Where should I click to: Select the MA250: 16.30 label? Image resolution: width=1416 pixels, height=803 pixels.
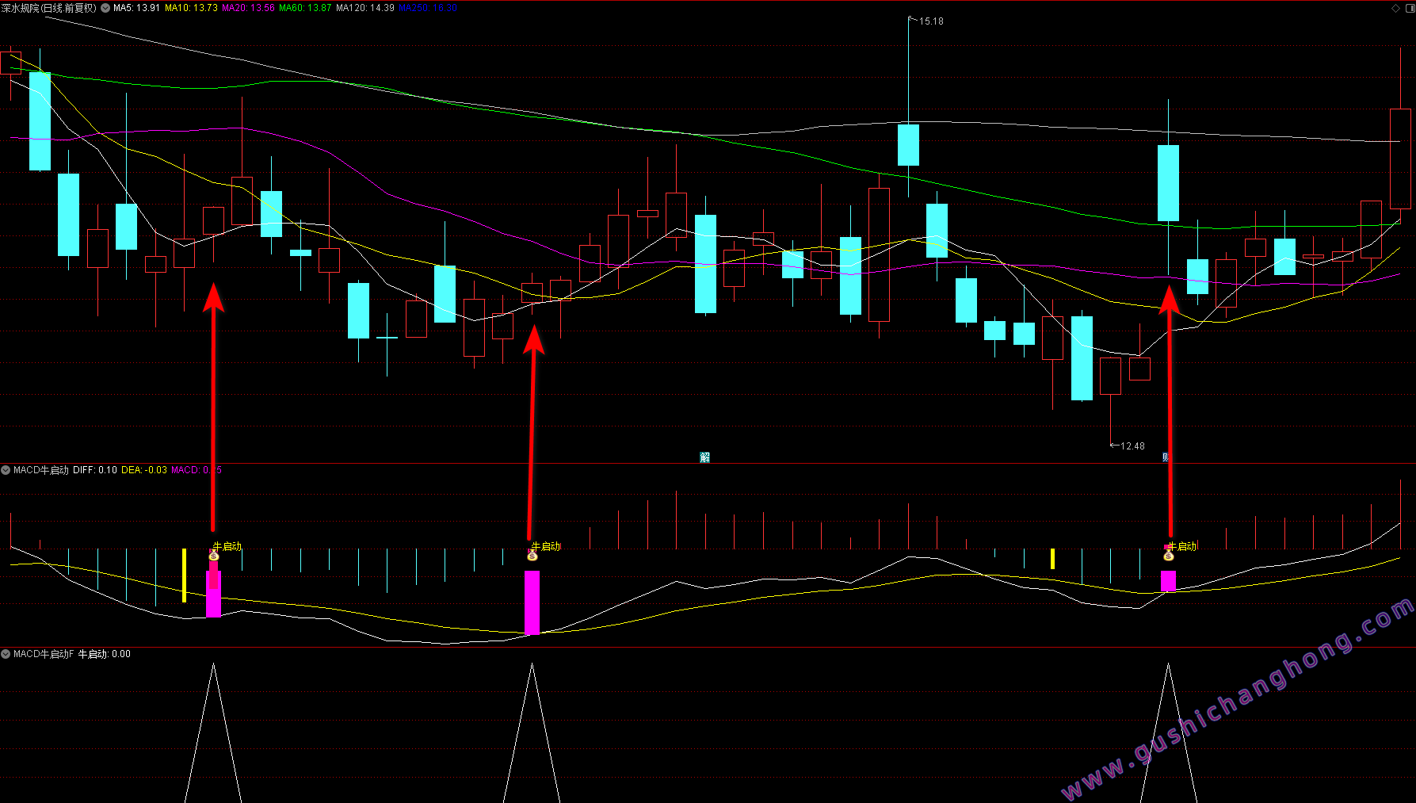(428, 8)
